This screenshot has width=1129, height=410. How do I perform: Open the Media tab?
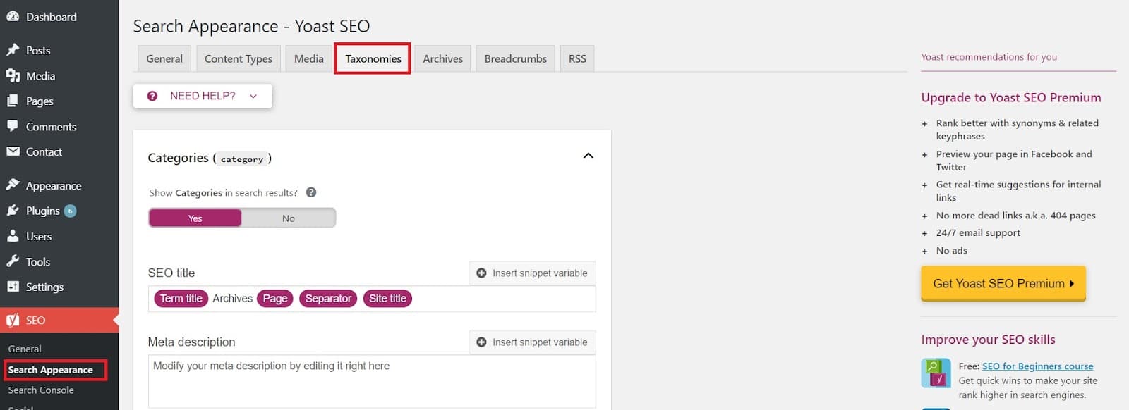point(309,59)
